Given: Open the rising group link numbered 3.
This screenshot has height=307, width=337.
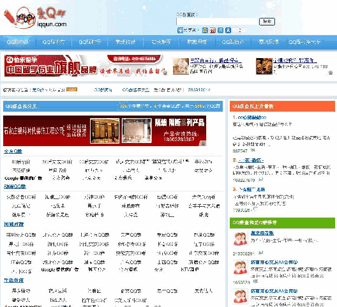Looking at the screenshot, I should (251, 190).
